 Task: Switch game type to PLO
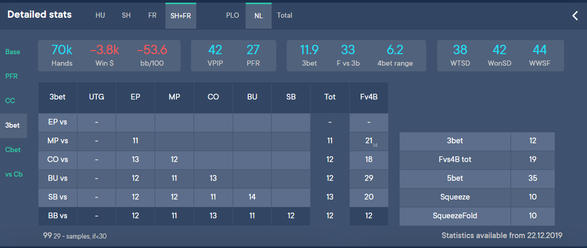[232, 16]
